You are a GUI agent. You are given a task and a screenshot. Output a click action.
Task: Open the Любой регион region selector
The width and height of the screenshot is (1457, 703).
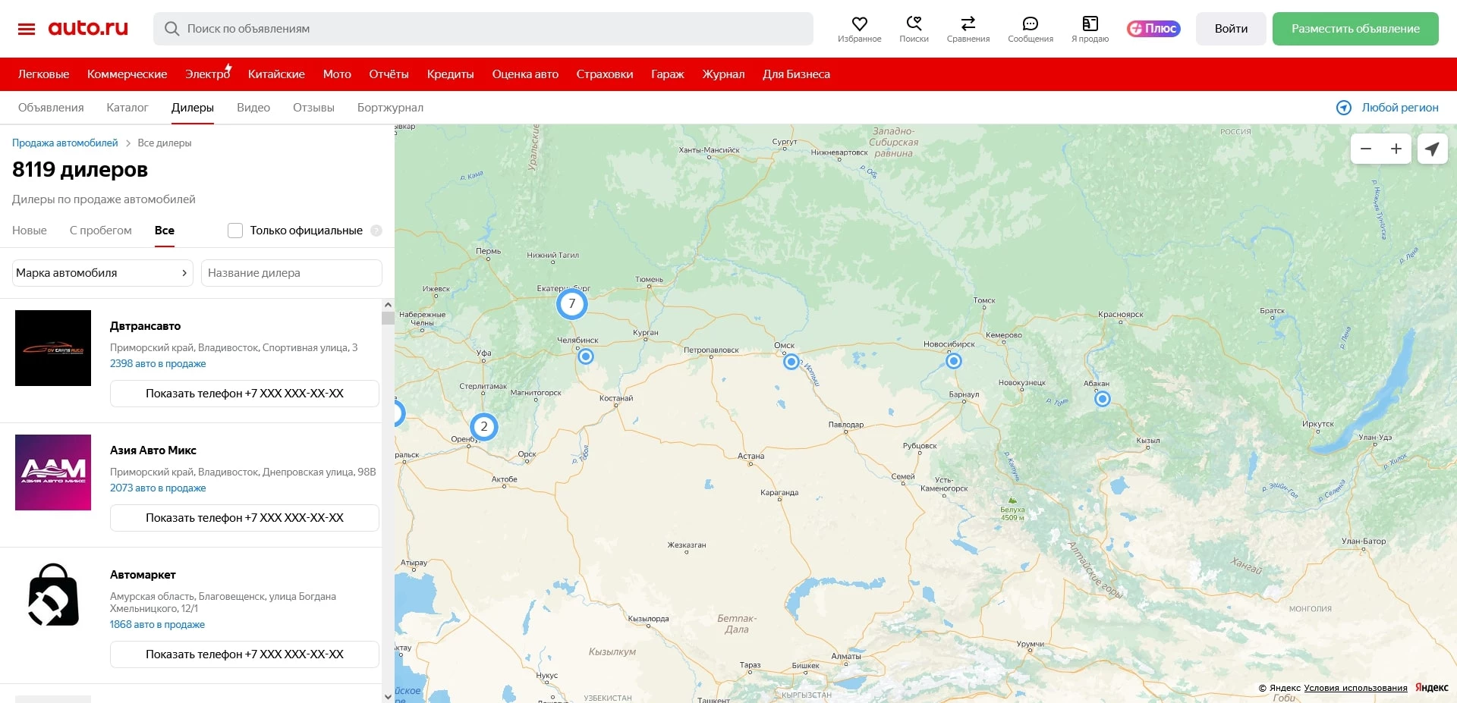coord(1387,108)
